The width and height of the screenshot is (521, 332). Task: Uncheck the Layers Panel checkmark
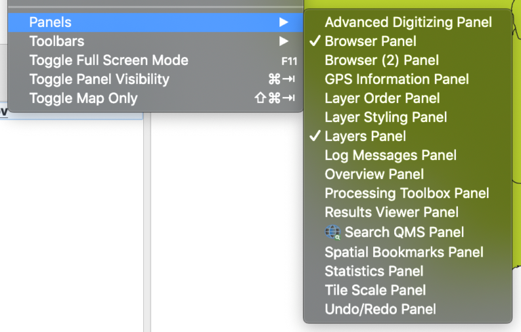point(315,136)
